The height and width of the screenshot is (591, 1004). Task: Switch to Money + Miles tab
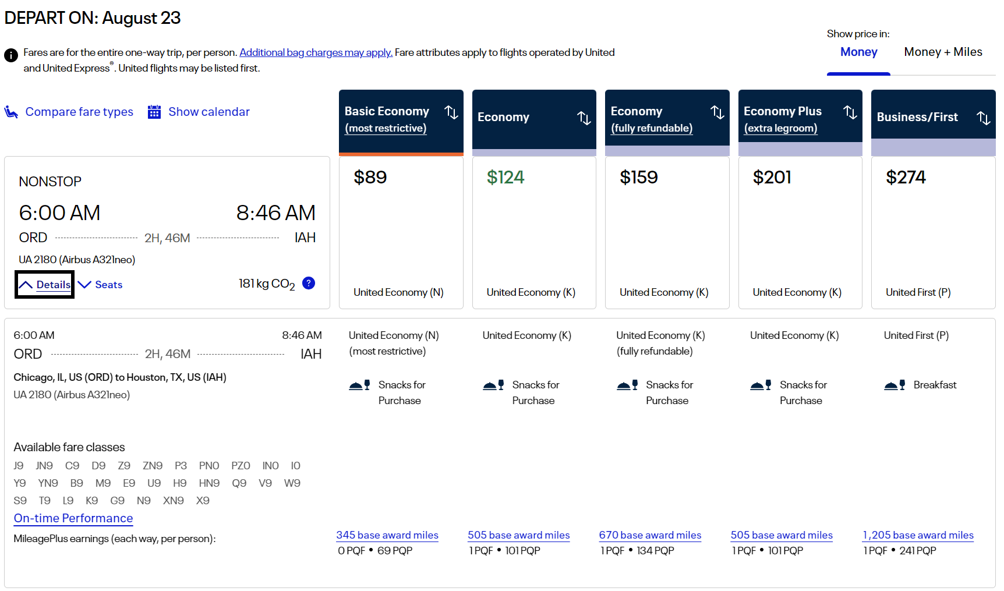[943, 52]
